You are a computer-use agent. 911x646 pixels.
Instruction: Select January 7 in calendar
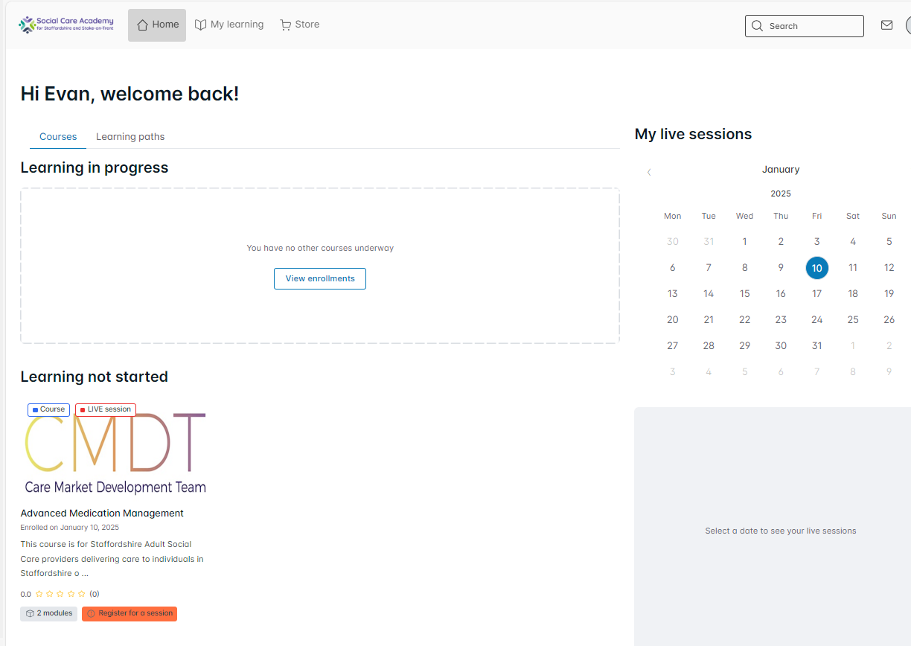[709, 268]
